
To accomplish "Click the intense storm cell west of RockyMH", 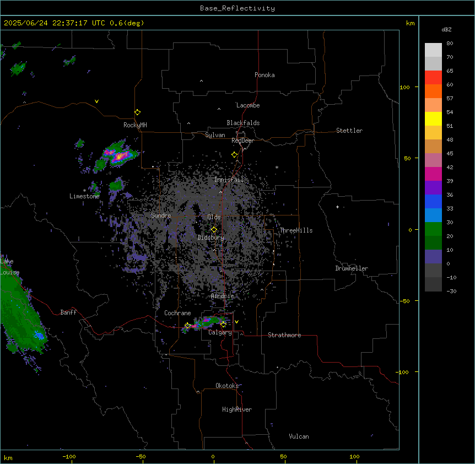I will (120, 157).
